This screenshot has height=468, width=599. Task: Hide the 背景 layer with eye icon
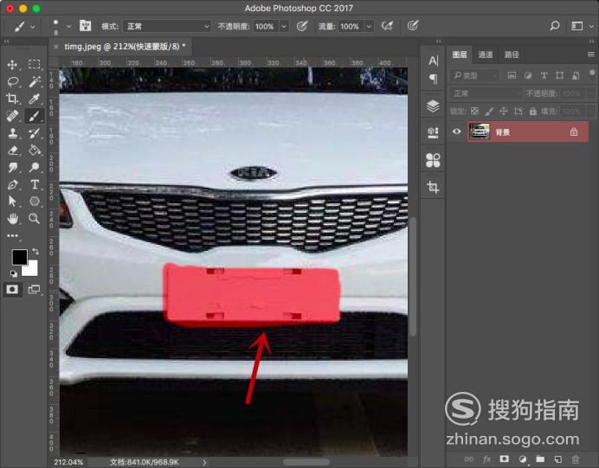pos(456,131)
